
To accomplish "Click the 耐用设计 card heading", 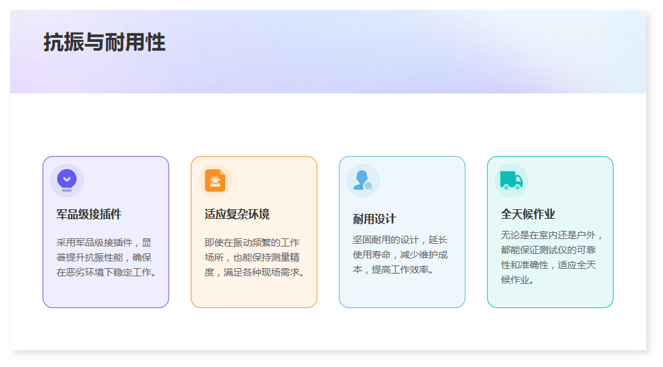I will click(374, 219).
